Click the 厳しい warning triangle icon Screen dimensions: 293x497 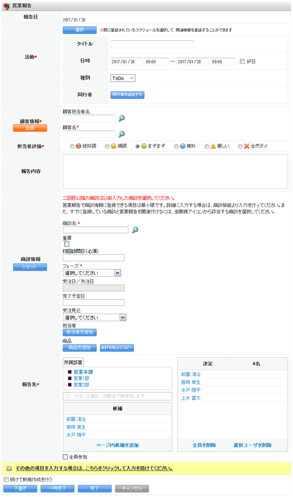213,146
